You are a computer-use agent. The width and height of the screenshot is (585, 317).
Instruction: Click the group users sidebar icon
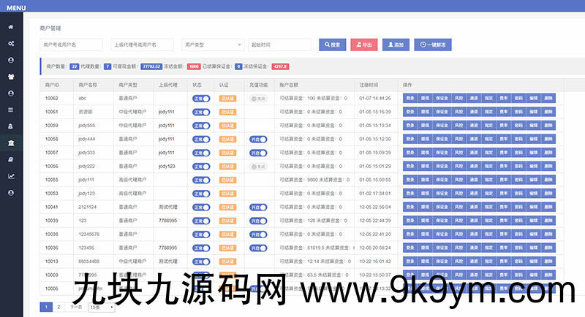[11, 77]
